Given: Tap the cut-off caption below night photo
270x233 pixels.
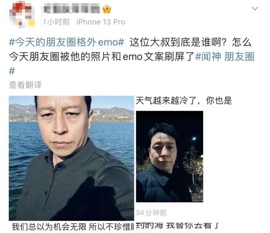Looking at the screenshot, I should (x=177, y=226).
